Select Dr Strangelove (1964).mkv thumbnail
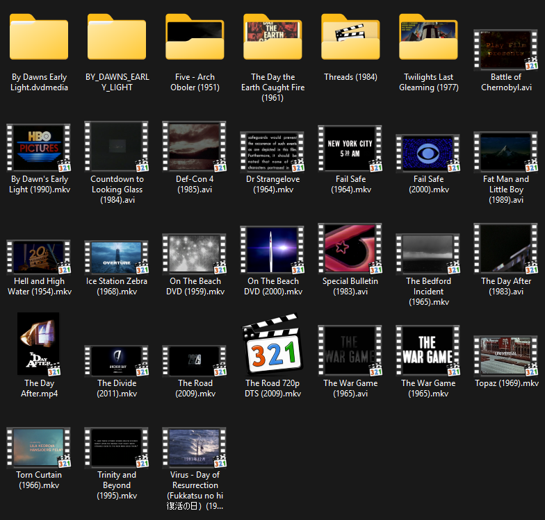The width and height of the screenshot is (545, 520). pyautogui.click(x=272, y=151)
